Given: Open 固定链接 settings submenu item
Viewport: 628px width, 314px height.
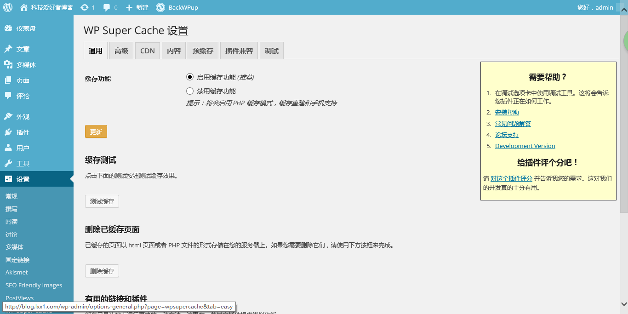Looking at the screenshot, I should point(17,260).
